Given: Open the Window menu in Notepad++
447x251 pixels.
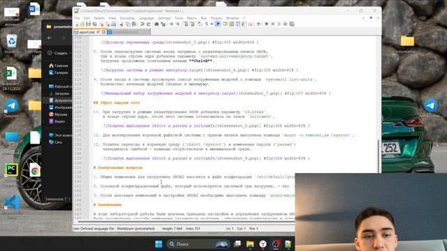Looking at the screenshot, I should [233, 18].
